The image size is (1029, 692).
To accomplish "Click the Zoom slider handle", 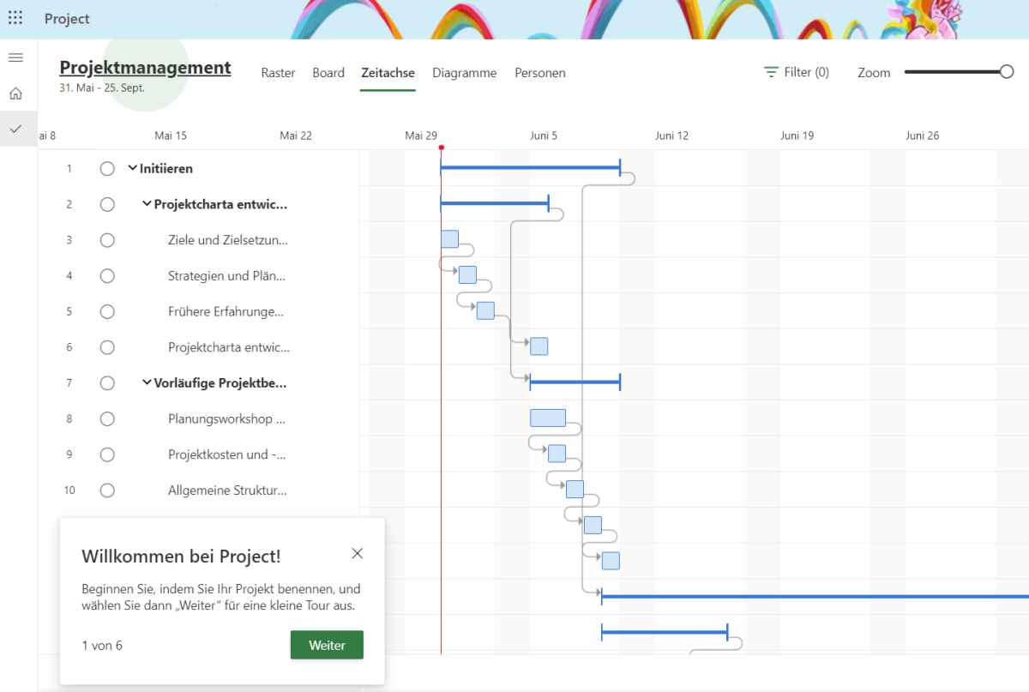I will coord(1007,72).
